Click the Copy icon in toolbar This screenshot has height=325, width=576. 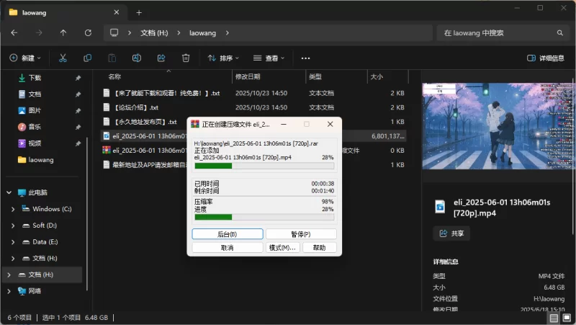87,58
